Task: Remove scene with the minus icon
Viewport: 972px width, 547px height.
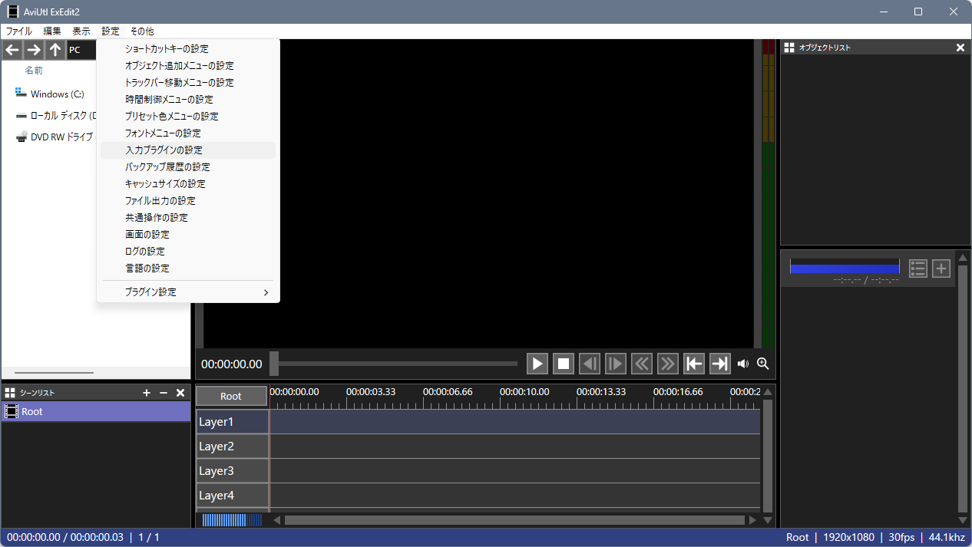Action: (x=164, y=393)
